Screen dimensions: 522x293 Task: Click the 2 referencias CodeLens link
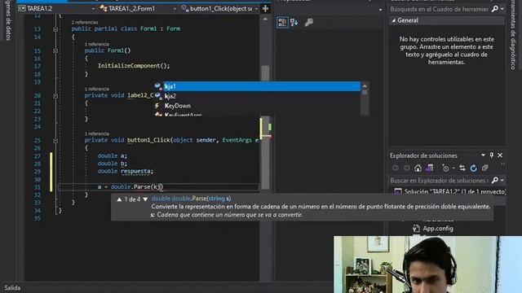(x=85, y=22)
